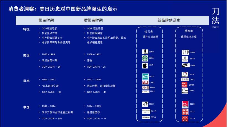Click the bullet 滞涨
227x127 pixels.
tap(89, 61)
